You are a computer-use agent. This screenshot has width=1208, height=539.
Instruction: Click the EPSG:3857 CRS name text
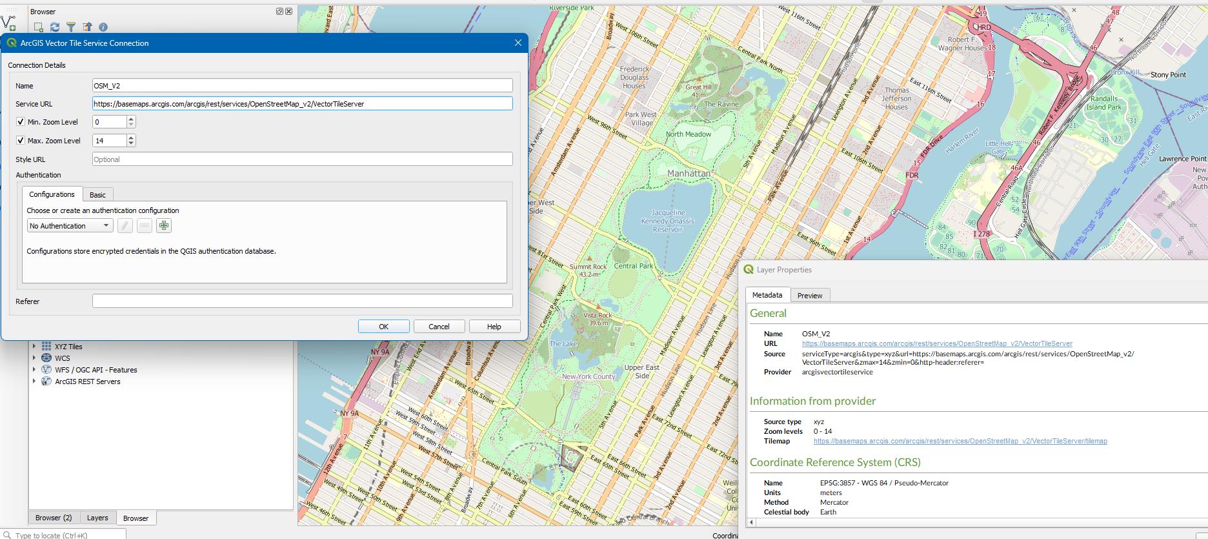tap(884, 483)
